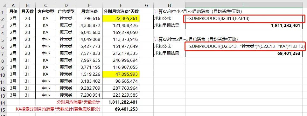Select row 5 header
Image resolution: width=307 pixels, height=116 pixels.
(x=3, y=39)
